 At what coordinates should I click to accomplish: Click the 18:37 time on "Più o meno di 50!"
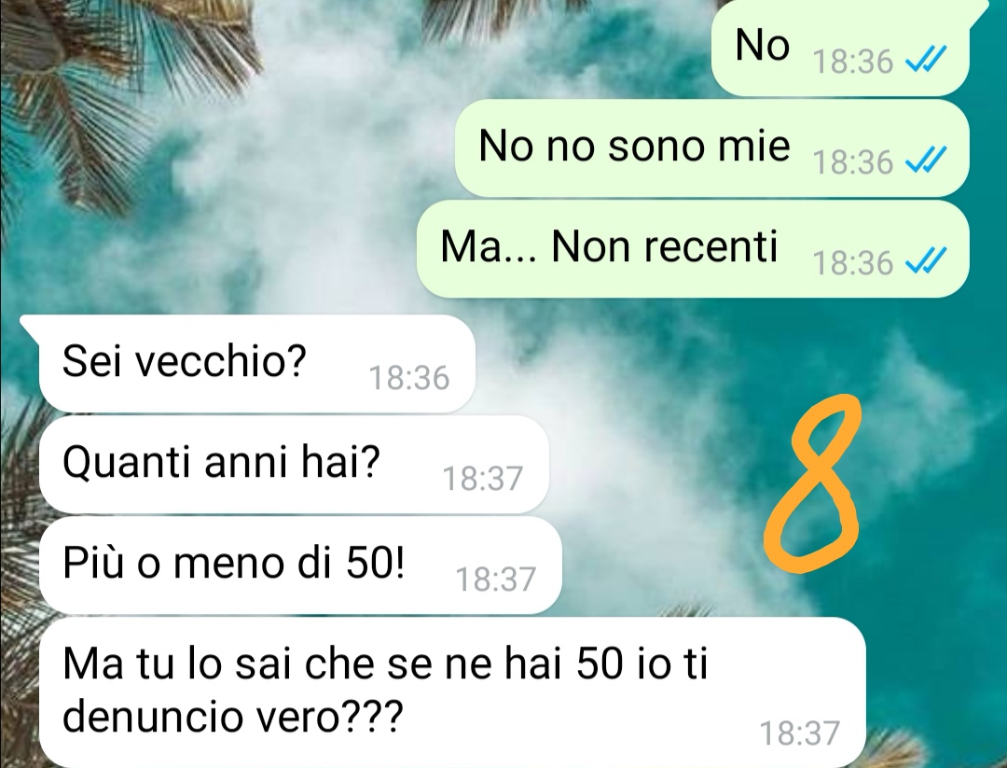click(x=496, y=579)
